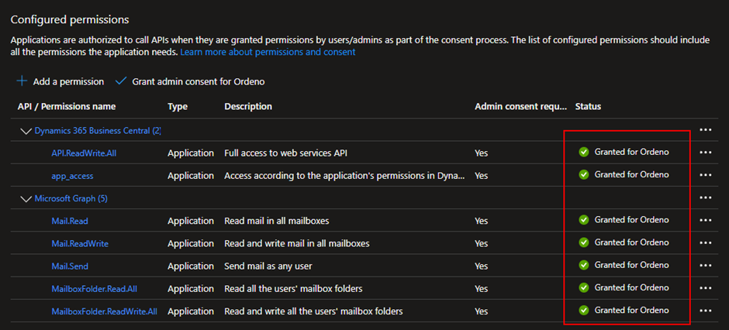This screenshot has height=330, width=729.
Task: Open the ellipsis menu for Mail.Send row
Action: [705, 266]
